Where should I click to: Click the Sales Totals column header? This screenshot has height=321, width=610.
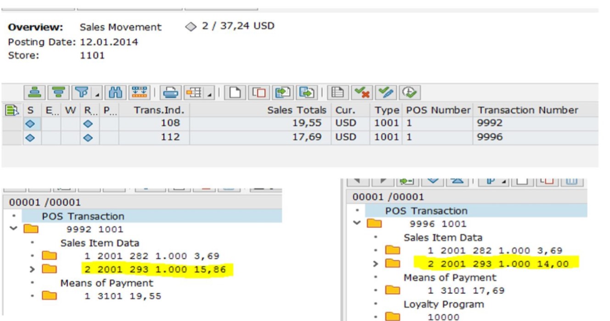(297, 110)
